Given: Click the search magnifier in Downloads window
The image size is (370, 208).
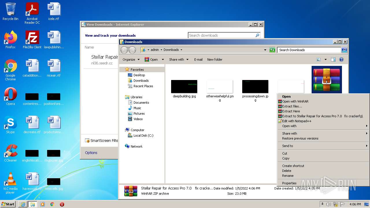Looking at the screenshot, I should tap(344, 50).
